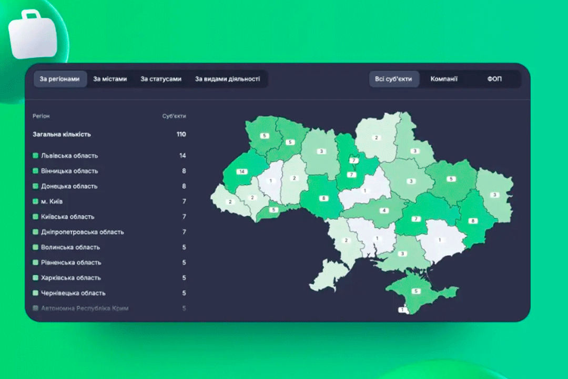
Task: Click the white briefcase icon
Action: click(x=33, y=35)
